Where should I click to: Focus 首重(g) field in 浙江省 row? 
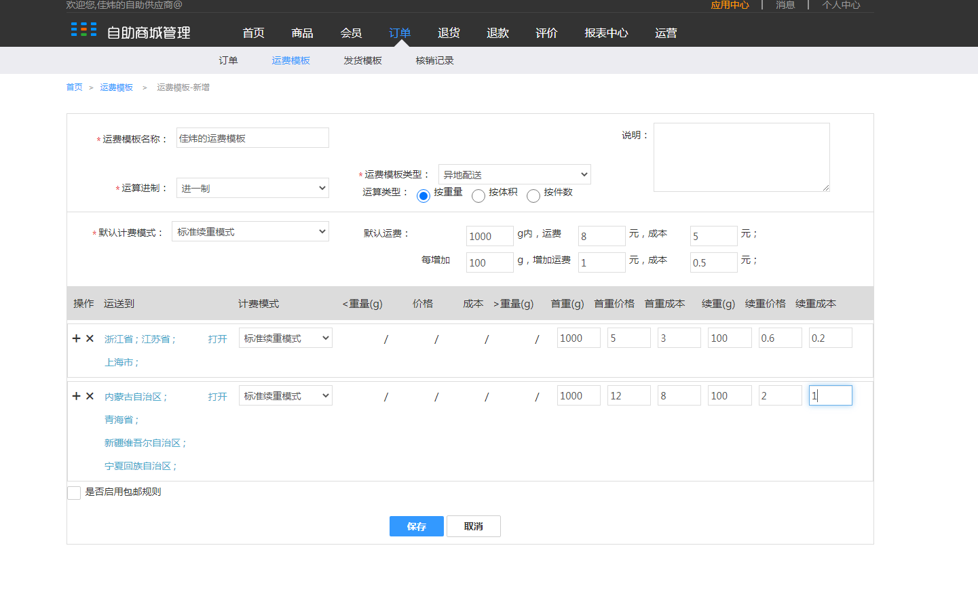[579, 338]
